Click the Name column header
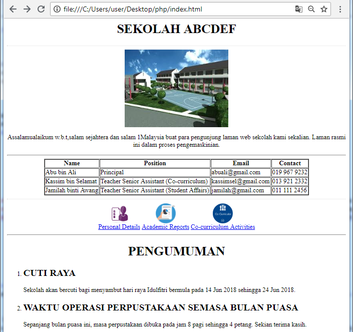 [x=72, y=163]
